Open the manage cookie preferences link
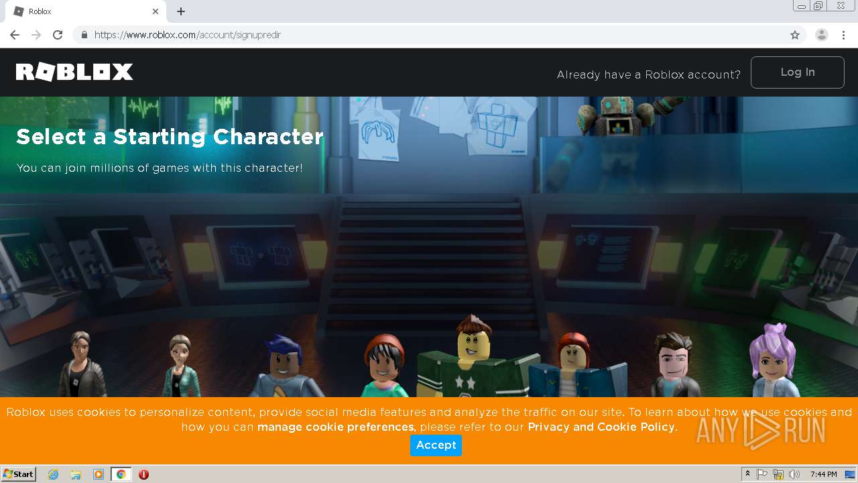The width and height of the screenshot is (858, 483). coord(336,427)
